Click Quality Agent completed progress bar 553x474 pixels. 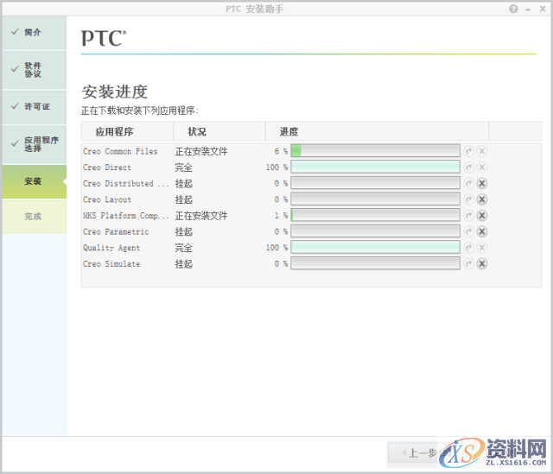[x=375, y=248]
